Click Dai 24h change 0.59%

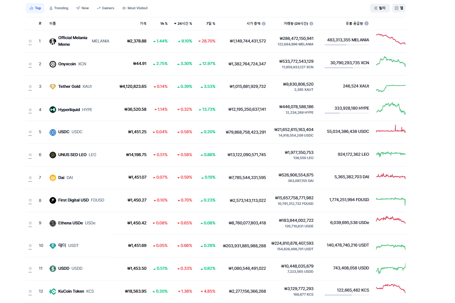click(x=185, y=178)
